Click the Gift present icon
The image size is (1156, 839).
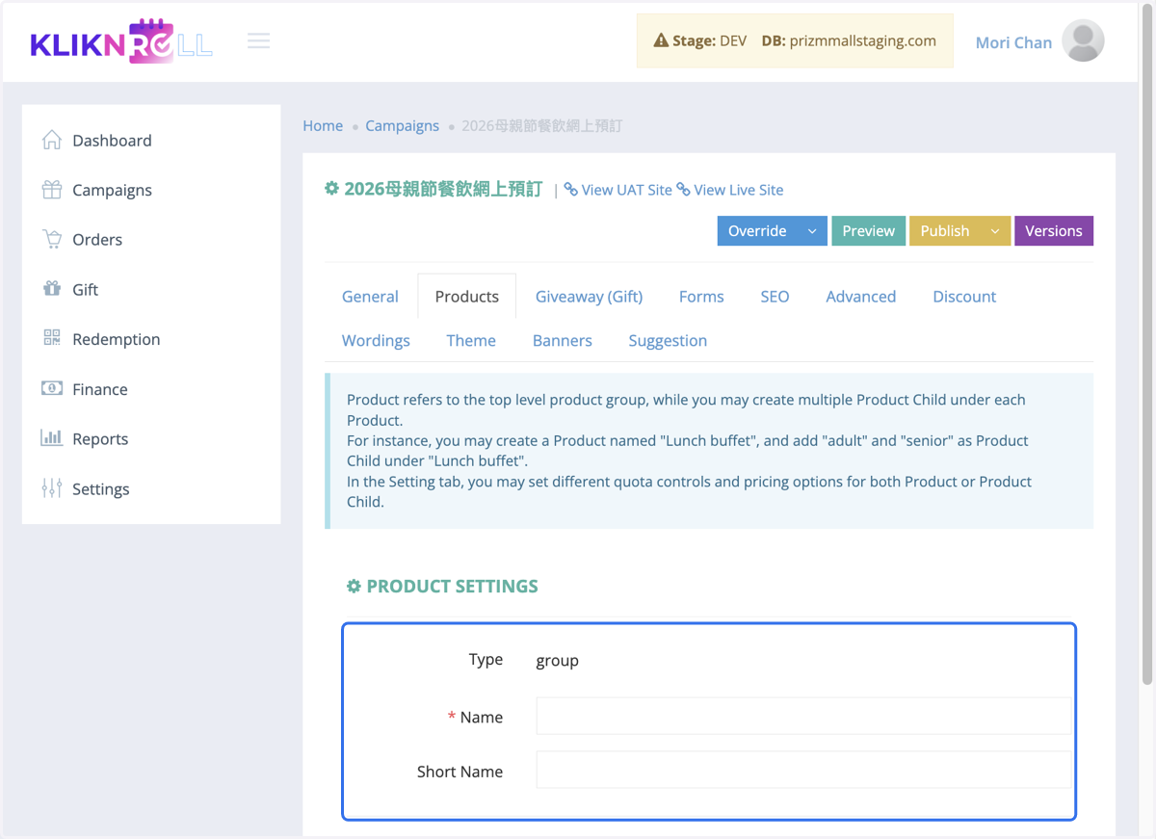coord(52,289)
